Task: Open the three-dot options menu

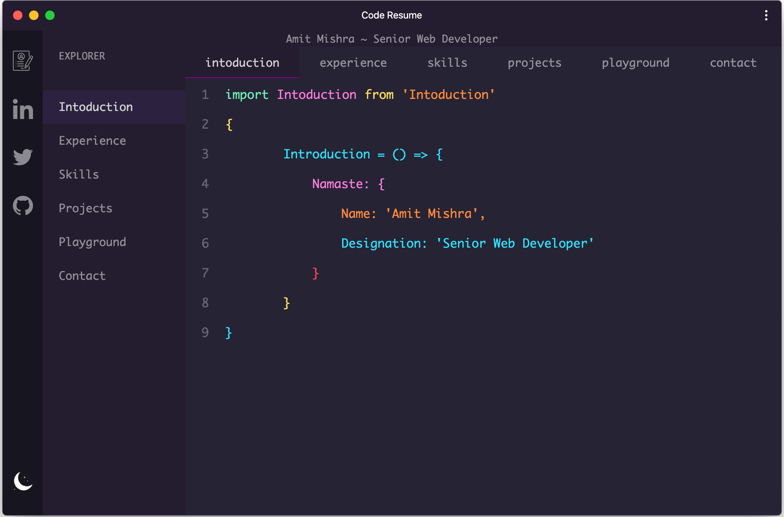Action: pyautogui.click(x=766, y=15)
